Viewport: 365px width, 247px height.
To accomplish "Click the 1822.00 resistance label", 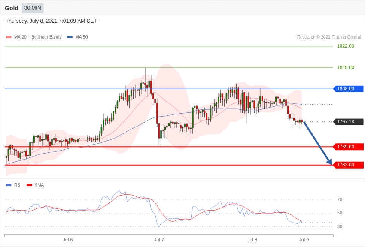I will (x=346, y=46).
